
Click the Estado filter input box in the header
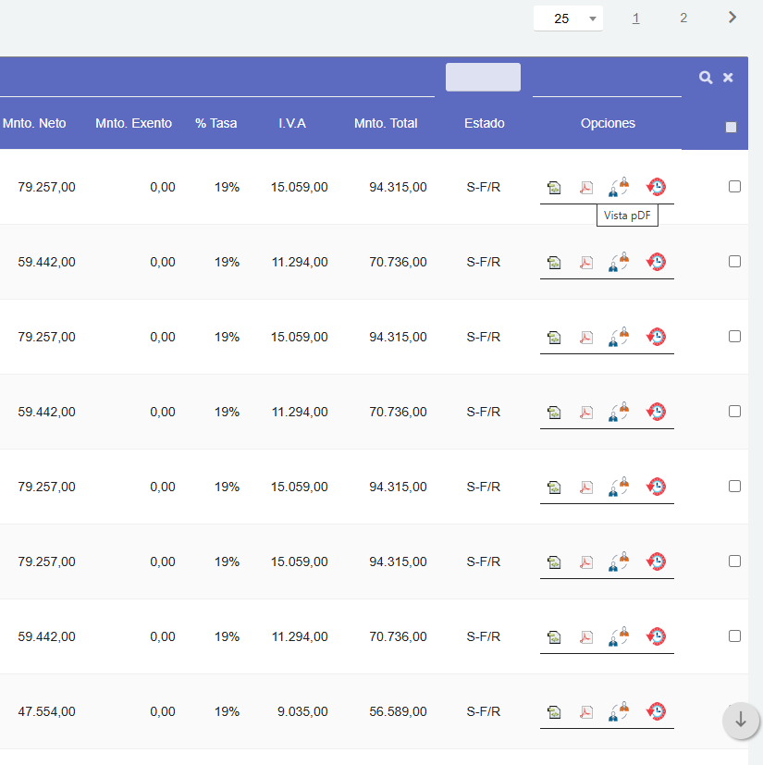click(x=483, y=77)
